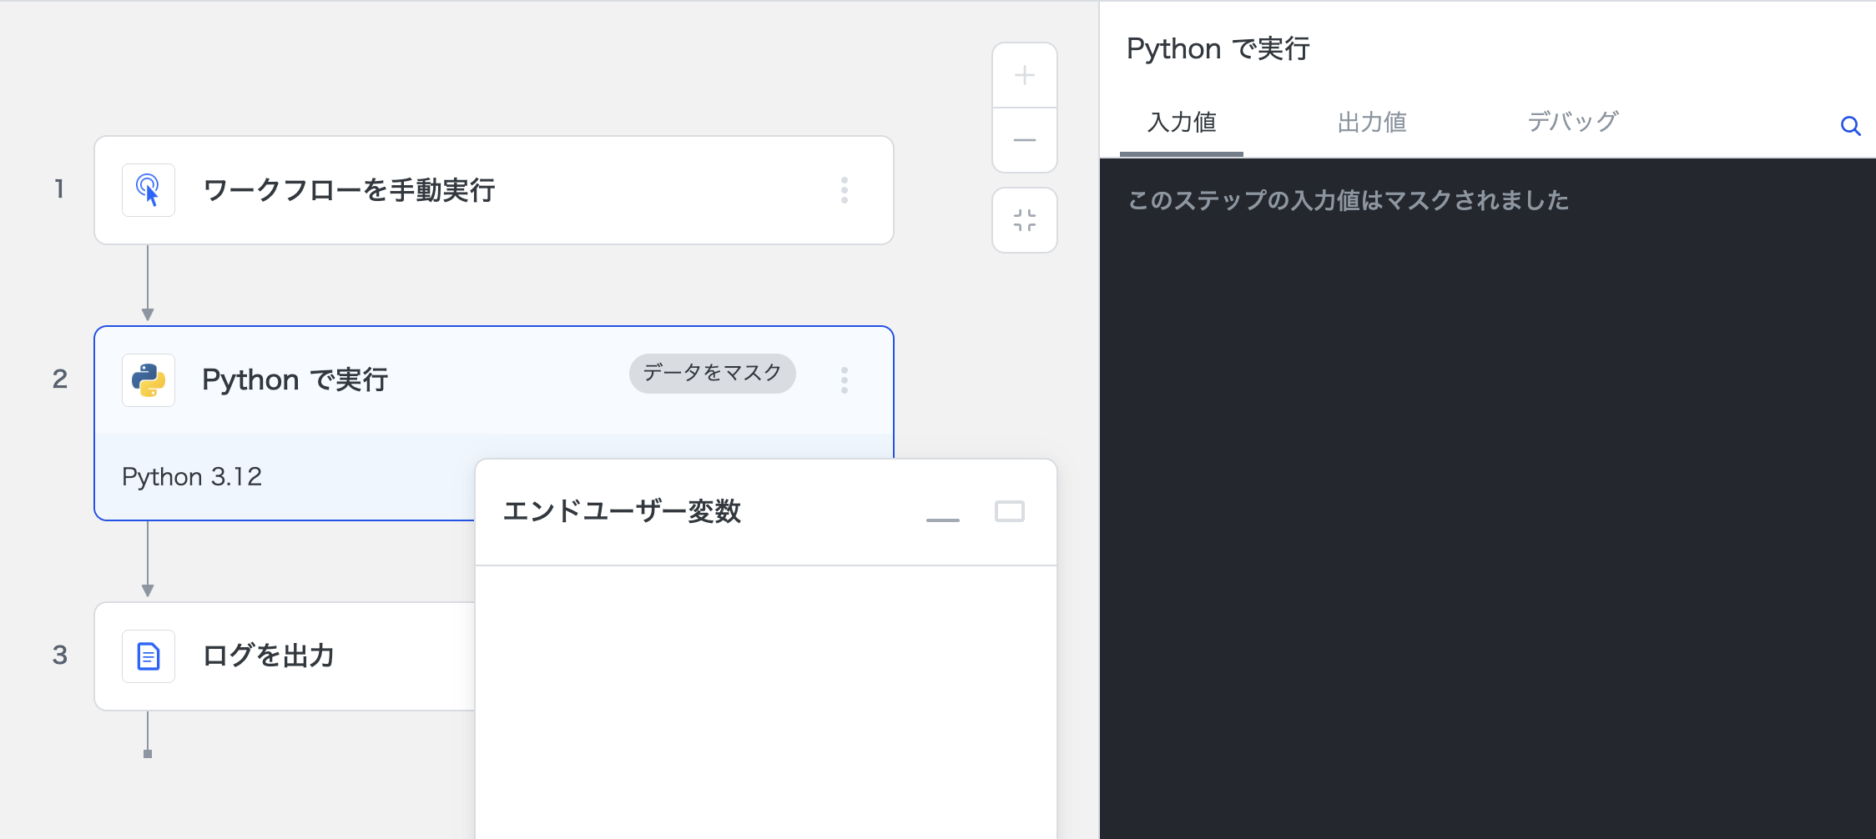
Task: Click the エンドユーザー変数 panel title
Action: pyautogui.click(x=622, y=511)
